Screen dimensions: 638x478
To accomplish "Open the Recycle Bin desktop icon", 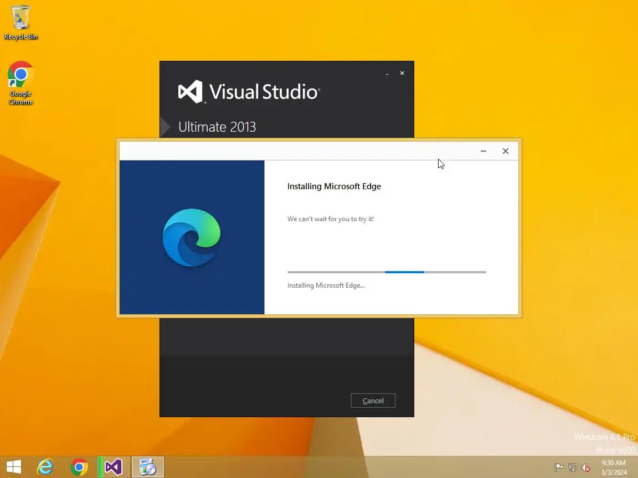I will 20,22.
